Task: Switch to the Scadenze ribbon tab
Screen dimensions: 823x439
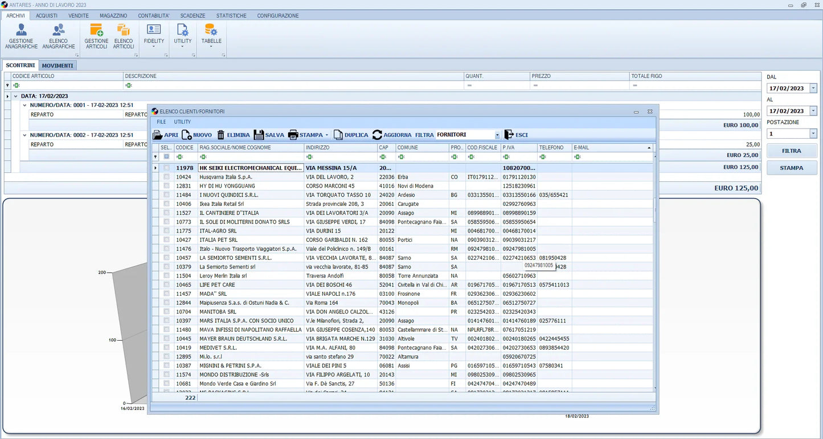Action: 193,15
